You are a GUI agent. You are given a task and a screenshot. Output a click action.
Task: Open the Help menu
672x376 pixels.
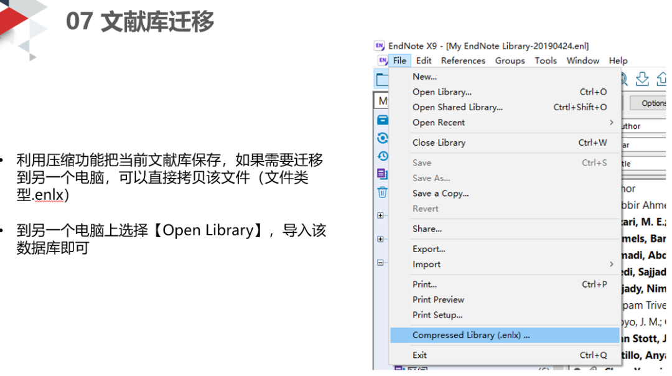618,60
